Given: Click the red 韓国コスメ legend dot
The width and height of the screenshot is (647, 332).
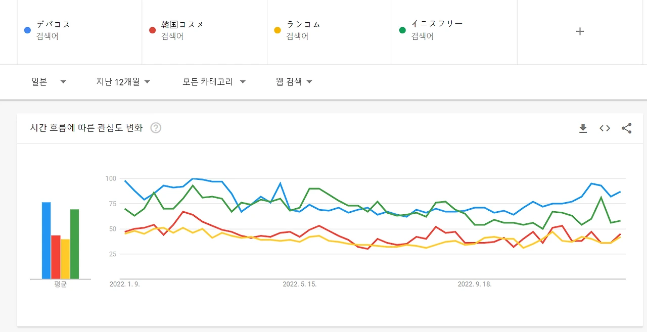Looking at the screenshot, I should click(152, 30).
